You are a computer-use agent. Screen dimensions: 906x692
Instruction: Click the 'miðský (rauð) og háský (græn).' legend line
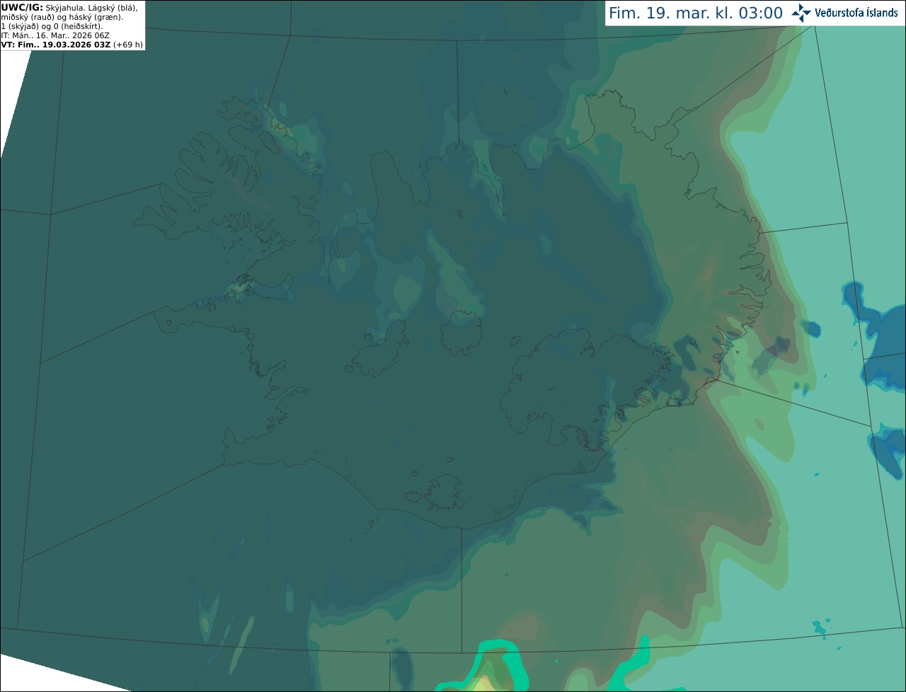[x=62, y=17]
